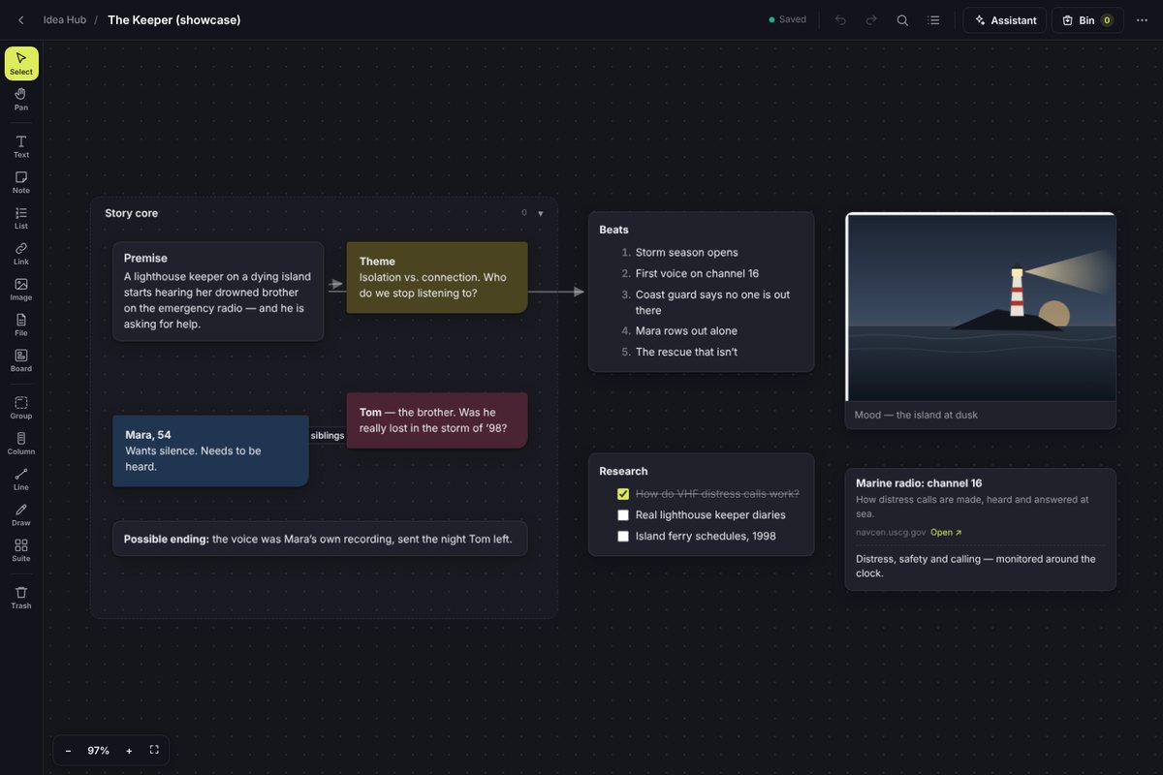
Task: Click "Marine radio: channel 16" card title
Action: click(919, 483)
